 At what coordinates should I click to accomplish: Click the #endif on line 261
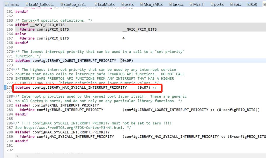point(22,11)
